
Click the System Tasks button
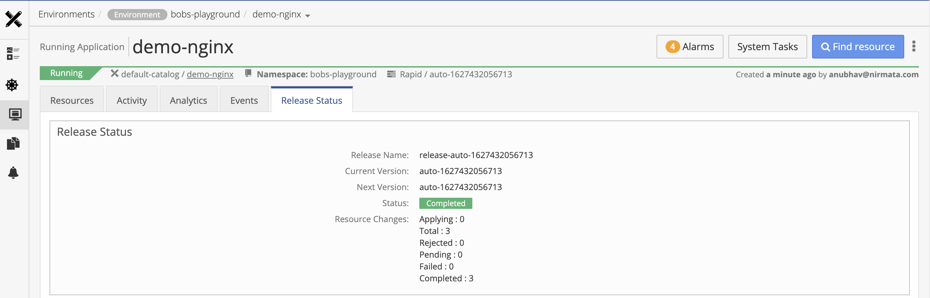tap(767, 47)
